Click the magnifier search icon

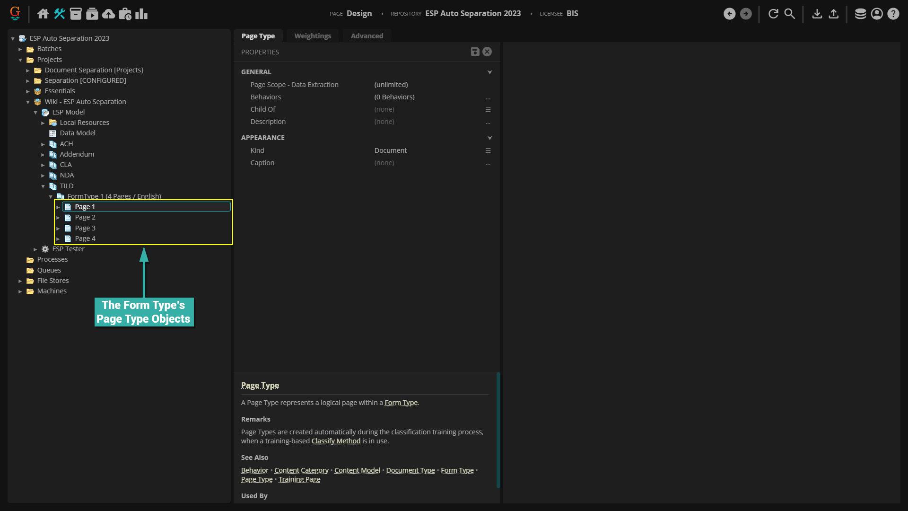(789, 14)
